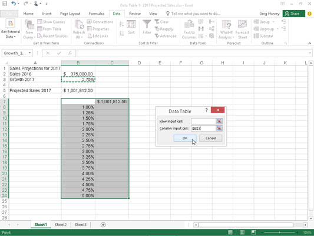This screenshot has height=236, width=314.
Task: Collapse Column input cell range selector
Action: (x=219, y=129)
